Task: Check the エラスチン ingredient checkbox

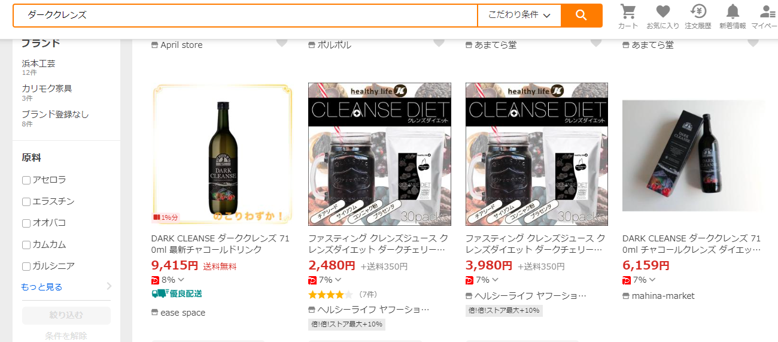Action: [26, 201]
